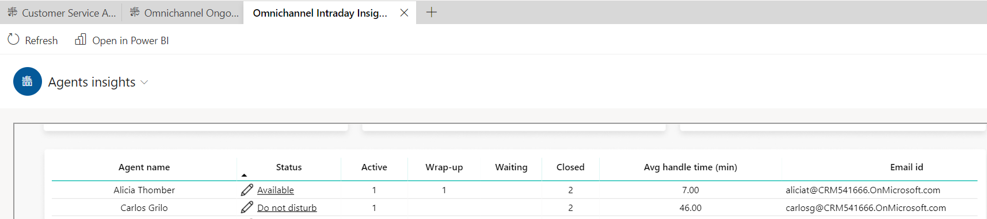Select the Omnichannel Intraday Insig... tab
Viewport: 987px width, 219px height.
click(320, 13)
